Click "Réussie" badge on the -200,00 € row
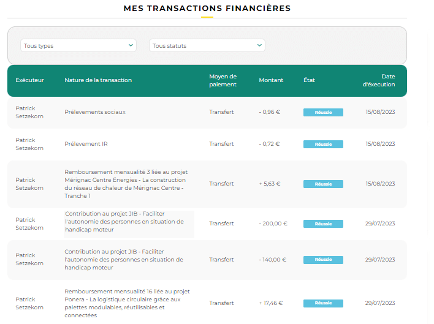Viewport: 434px width, 324px height. [323, 224]
